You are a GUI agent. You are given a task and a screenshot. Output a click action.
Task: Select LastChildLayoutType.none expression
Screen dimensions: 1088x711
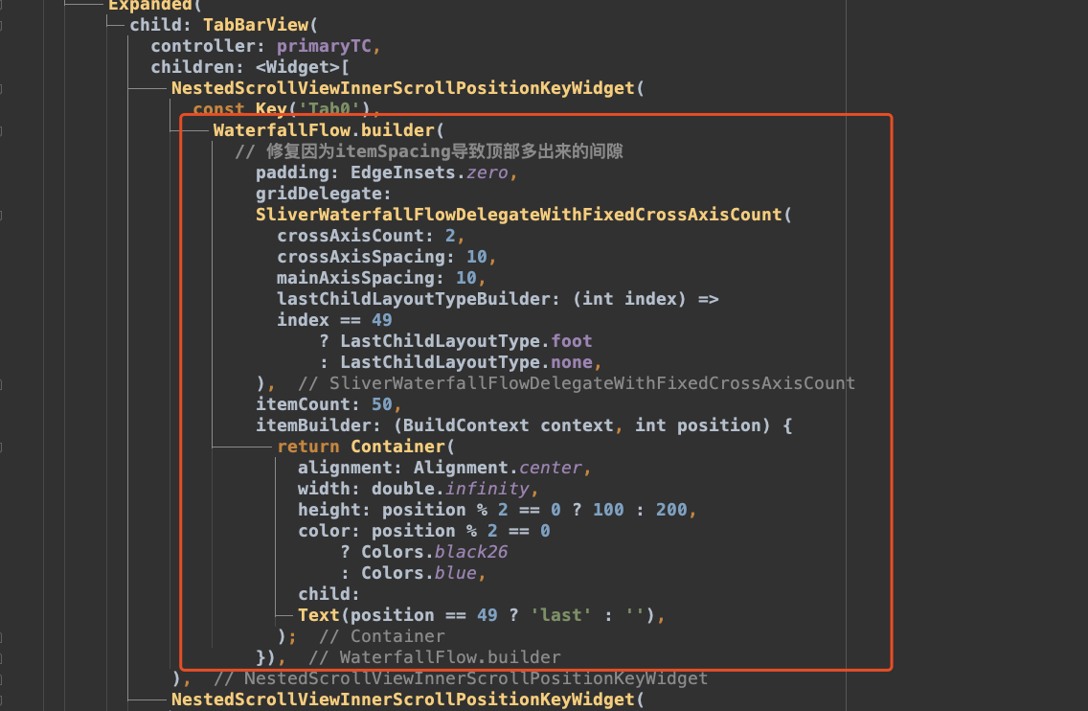(x=465, y=362)
